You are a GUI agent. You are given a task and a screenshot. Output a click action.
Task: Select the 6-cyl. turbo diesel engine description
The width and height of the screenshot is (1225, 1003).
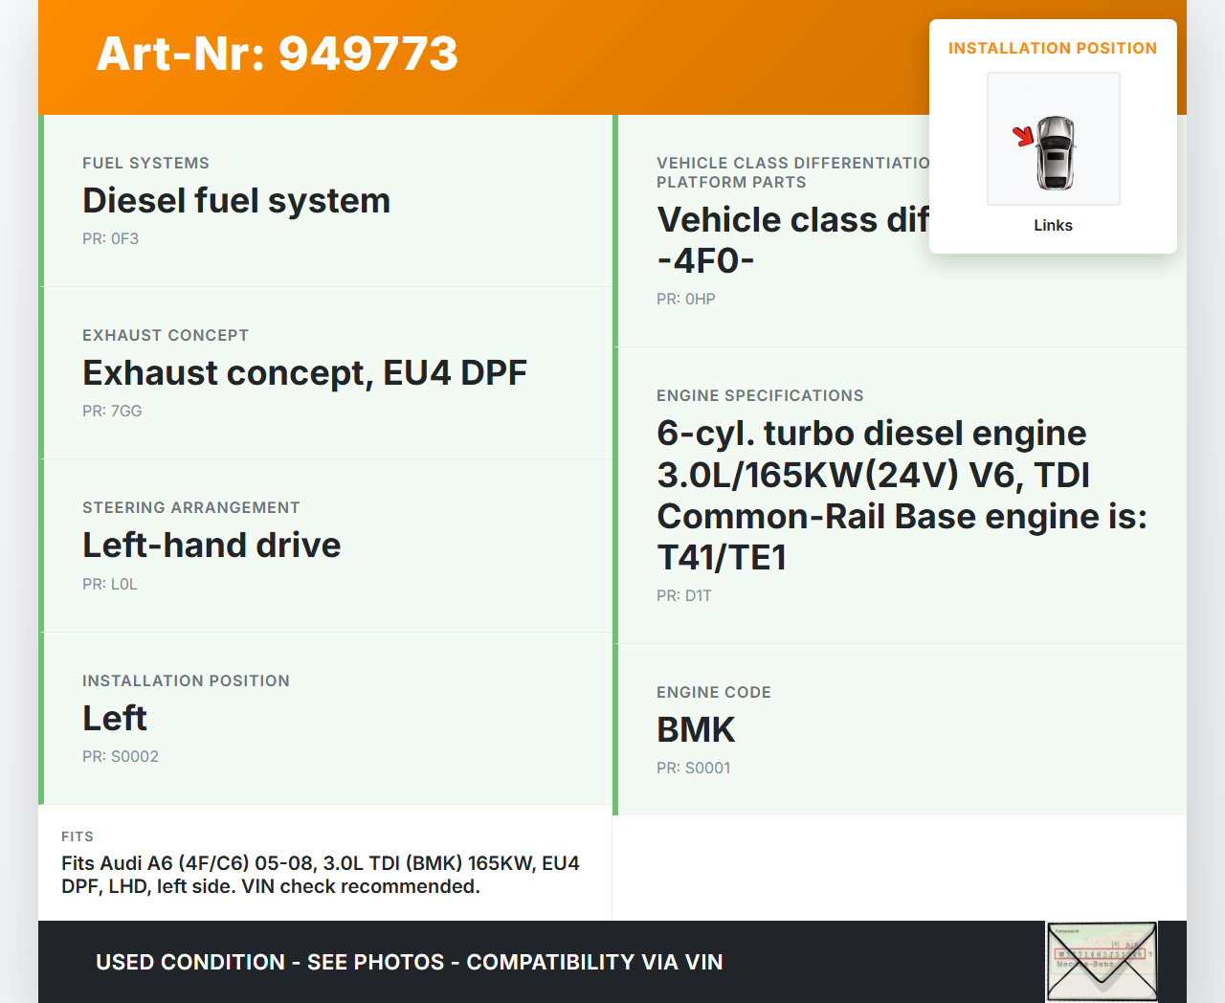pos(901,495)
